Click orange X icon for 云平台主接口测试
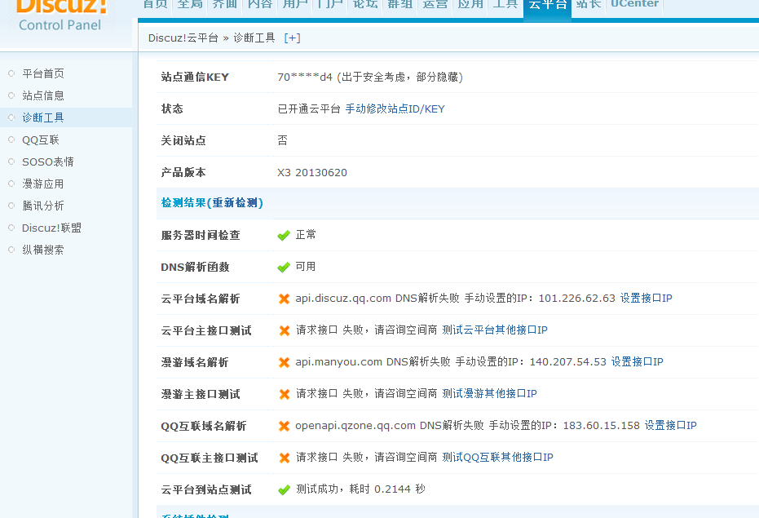 coord(285,331)
